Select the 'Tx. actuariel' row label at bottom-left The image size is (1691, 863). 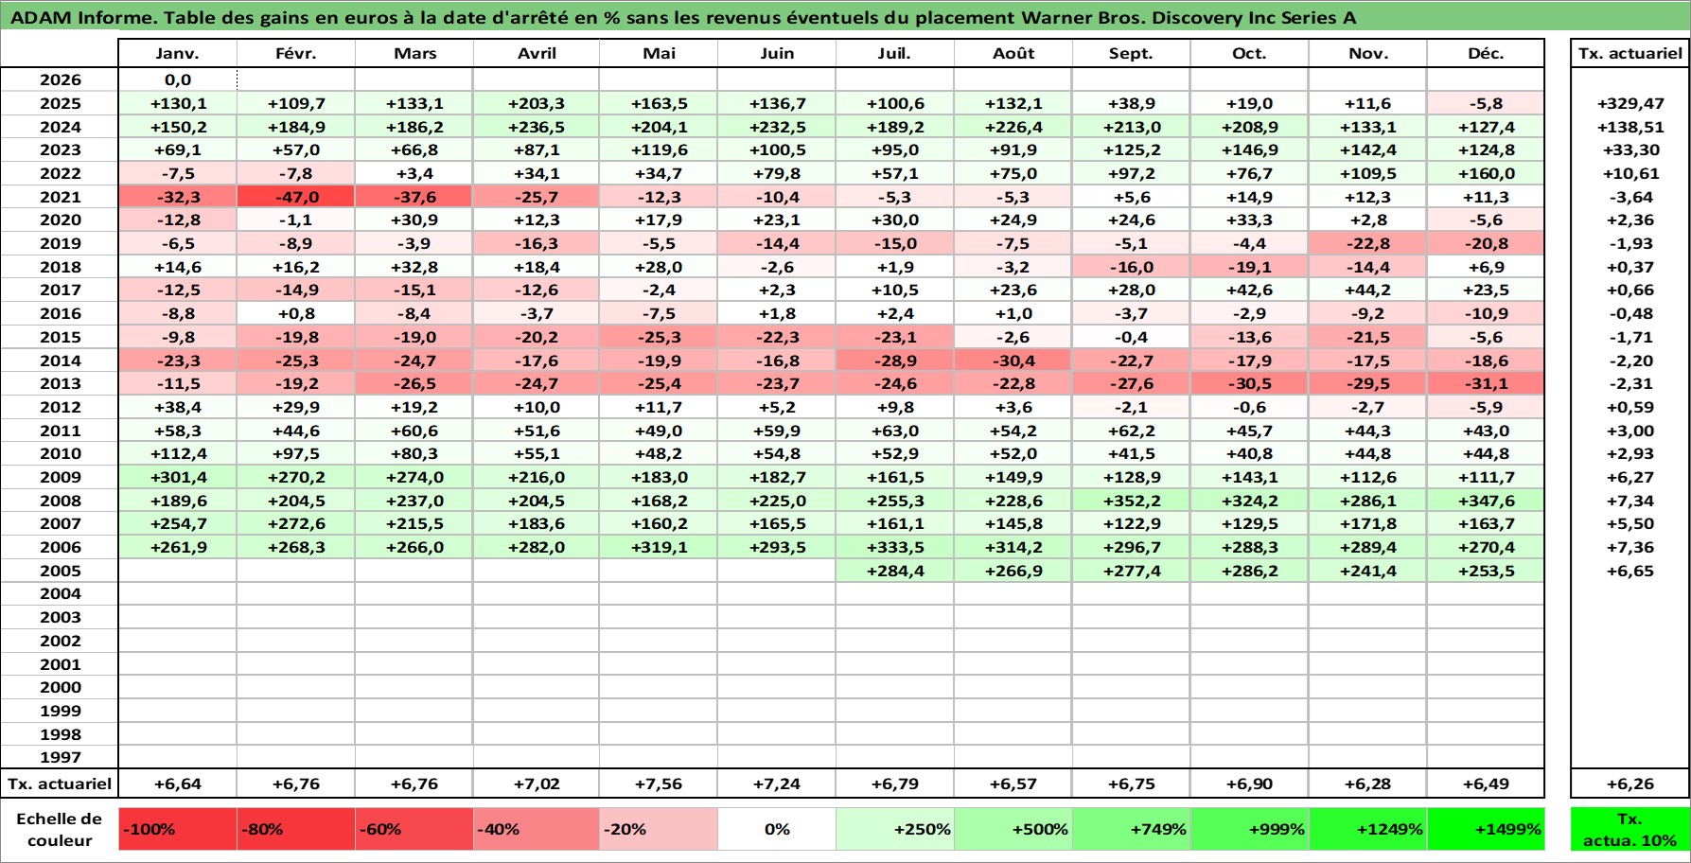point(60,784)
